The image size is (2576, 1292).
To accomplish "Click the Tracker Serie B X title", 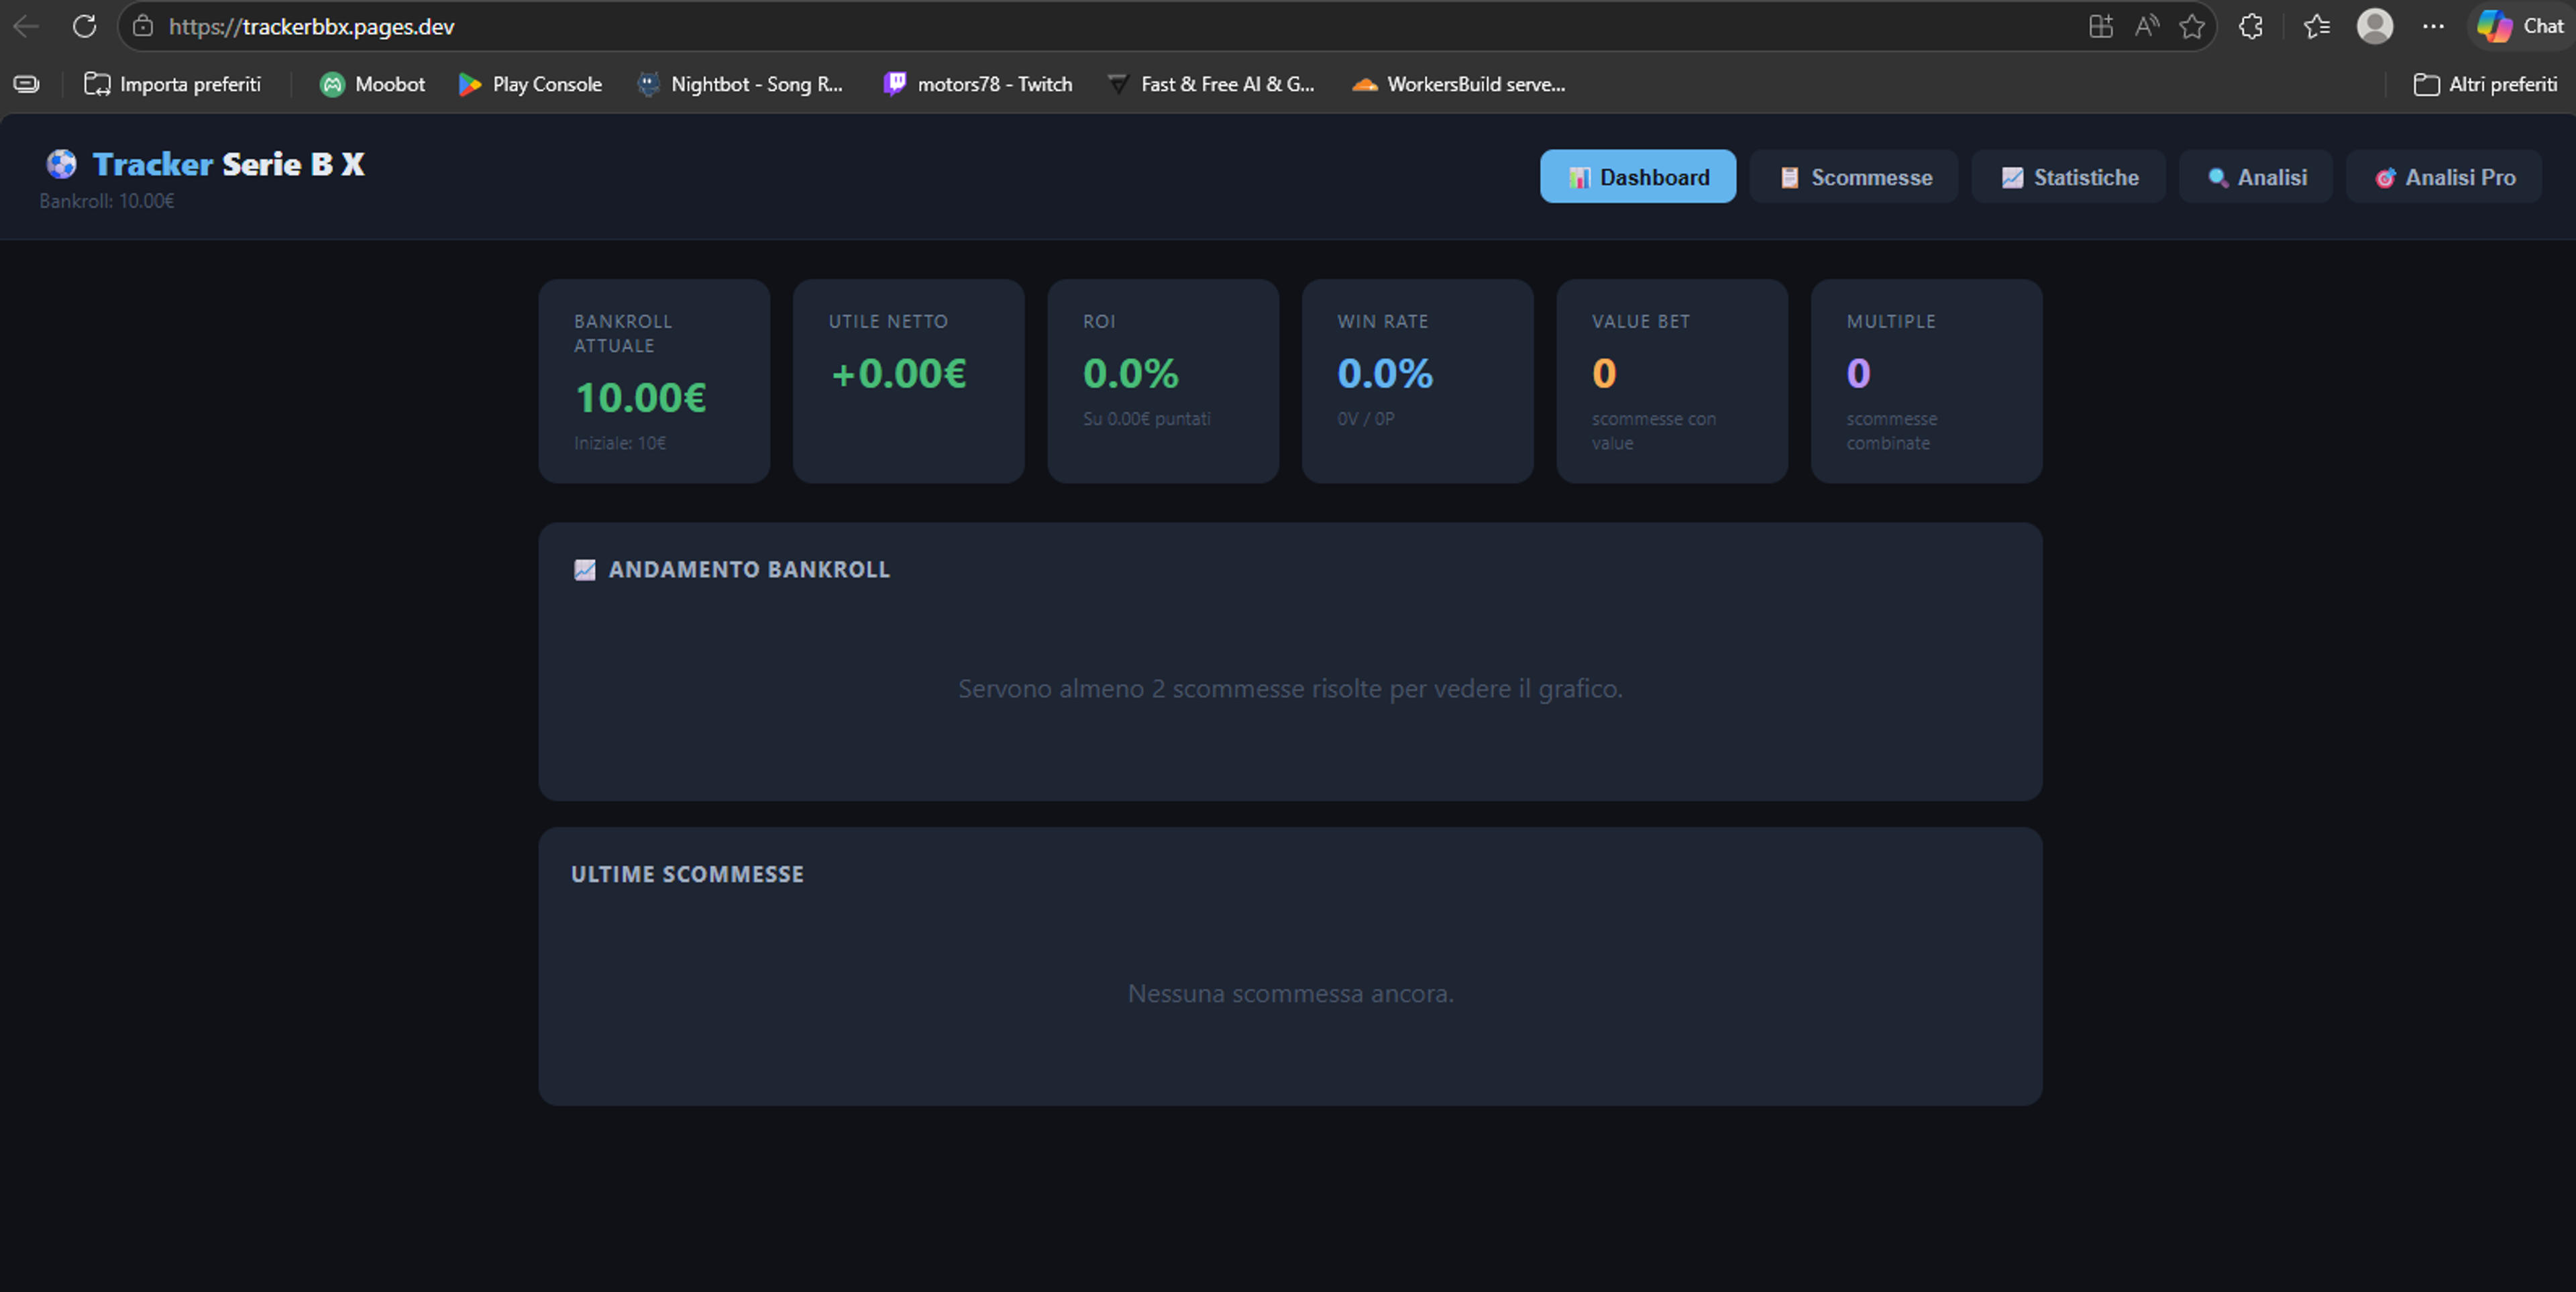I will tap(228, 164).
